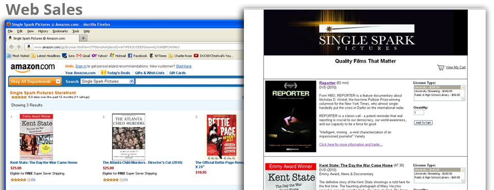Click the Sign in link on Amazon
This screenshot has width=494, height=190.
click(x=81, y=66)
